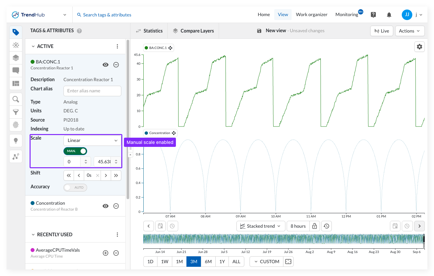Image resolution: width=434 pixels, height=276 pixels.
Task: Open the fingerprint sidebar icon
Action: coord(16,125)
